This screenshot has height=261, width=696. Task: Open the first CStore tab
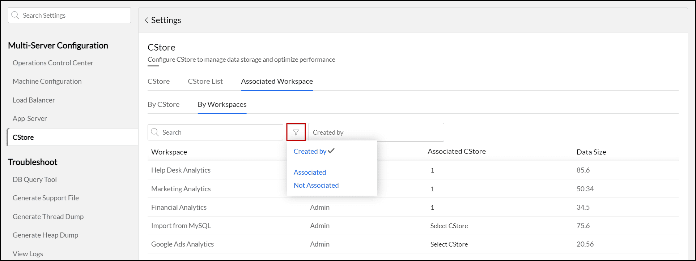(x=158, y=82)
